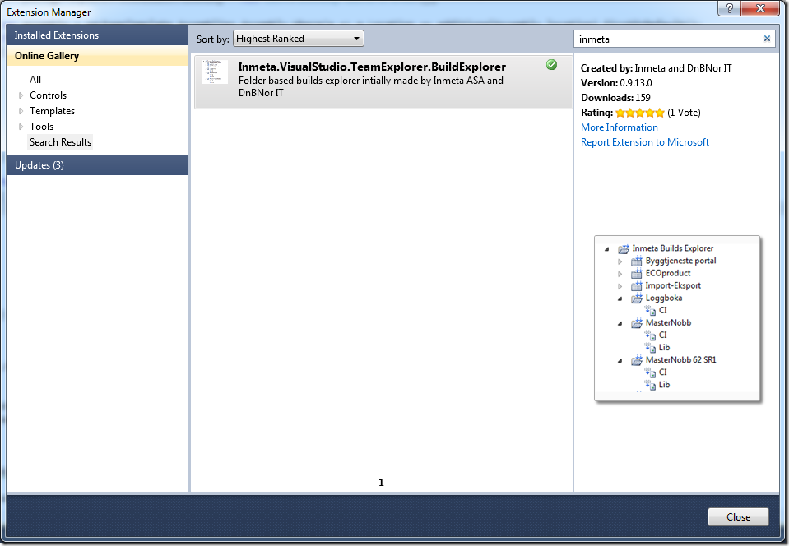Viewport: 789px width, 546px height.
Task: Expand the Templates category
Action: tap(21, 111)
